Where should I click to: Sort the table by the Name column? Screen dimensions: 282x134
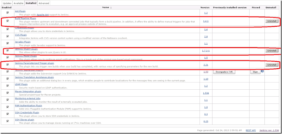point(107,7)
